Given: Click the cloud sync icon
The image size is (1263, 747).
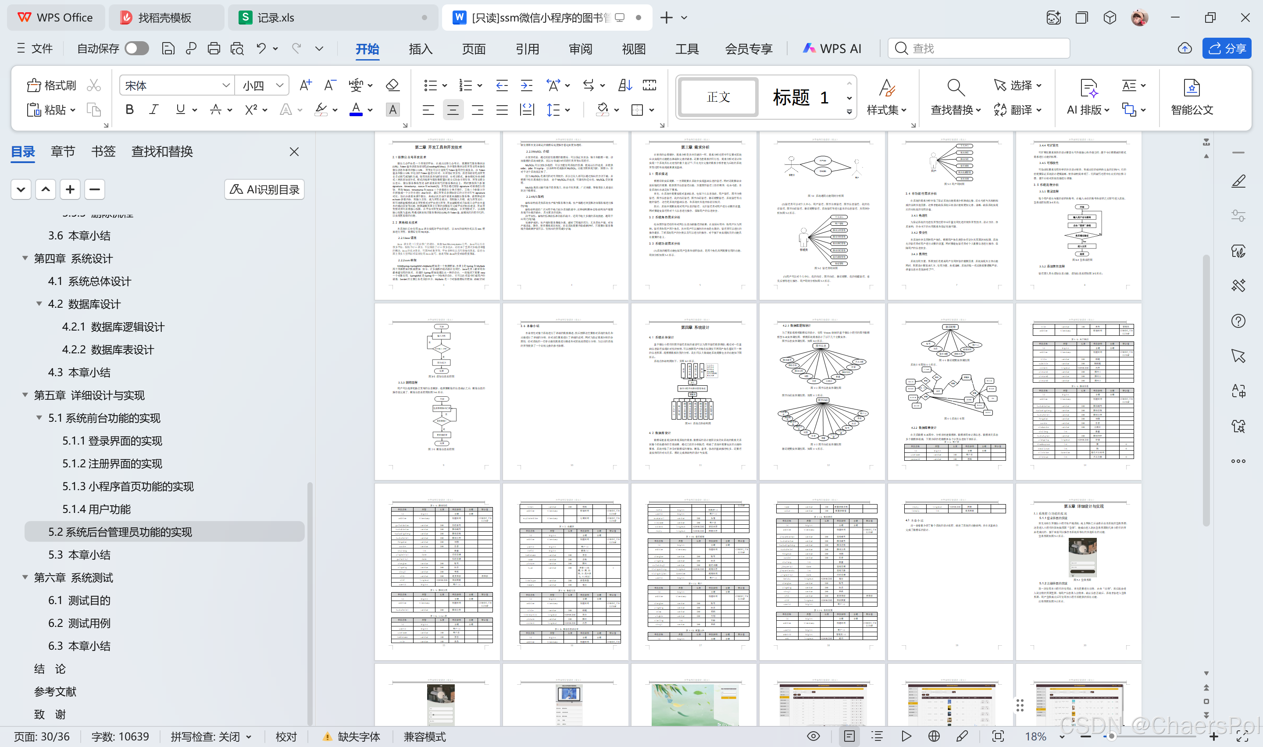Looking at the screenshot, I should pos(1185,48).
